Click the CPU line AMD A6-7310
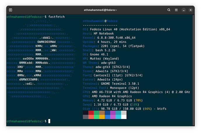This screenshot has width=201, height=133. pyautogui.click(x=137, y=92)
